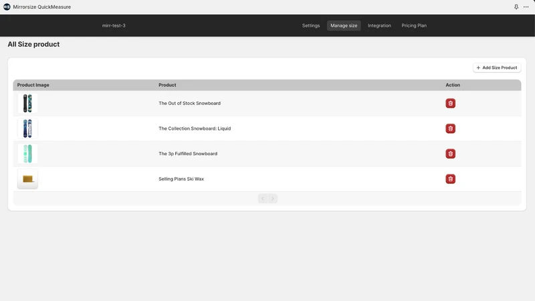Go to the next page of products
This screenshot has height=301, width=535.
click(273, 199)
